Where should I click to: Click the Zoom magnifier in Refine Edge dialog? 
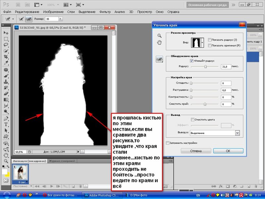click(159, 36)
